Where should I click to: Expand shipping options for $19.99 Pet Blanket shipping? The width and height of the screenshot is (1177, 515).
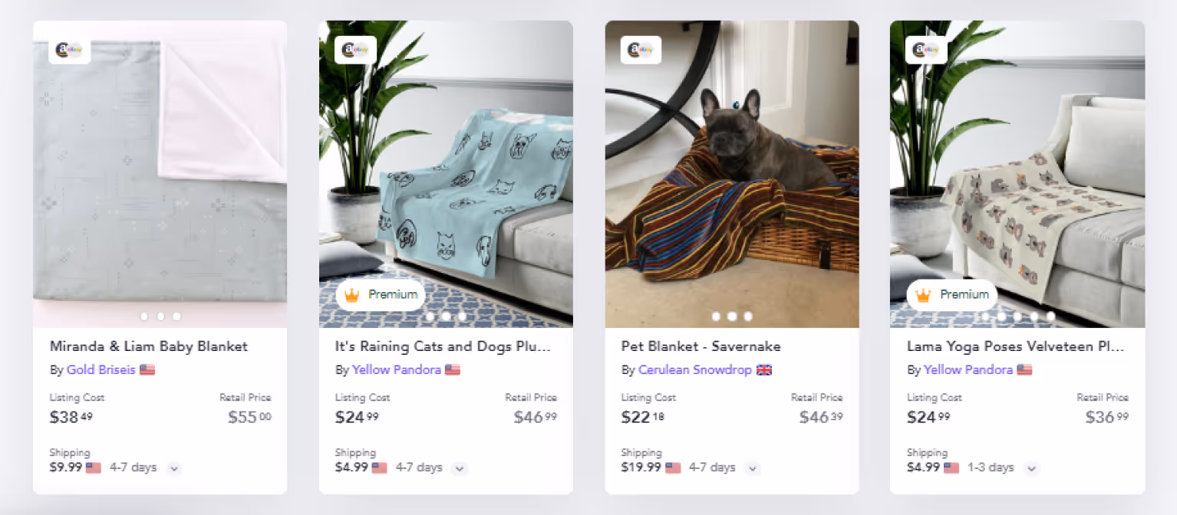point(753,468)
